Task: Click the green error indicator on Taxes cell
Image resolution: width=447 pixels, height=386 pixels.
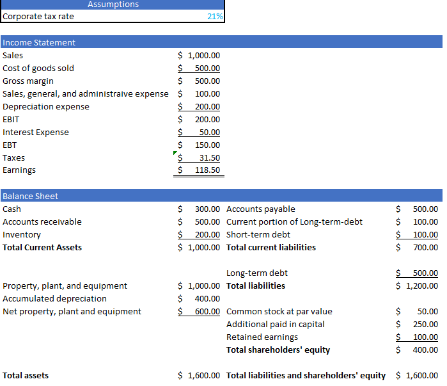Action: [175, 153]
